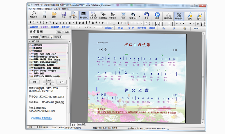This screenshot has height=134, width=225.
Task: Toggle 标准模式 standard mode
Action: pyautogui.click(x=84, y=15)
